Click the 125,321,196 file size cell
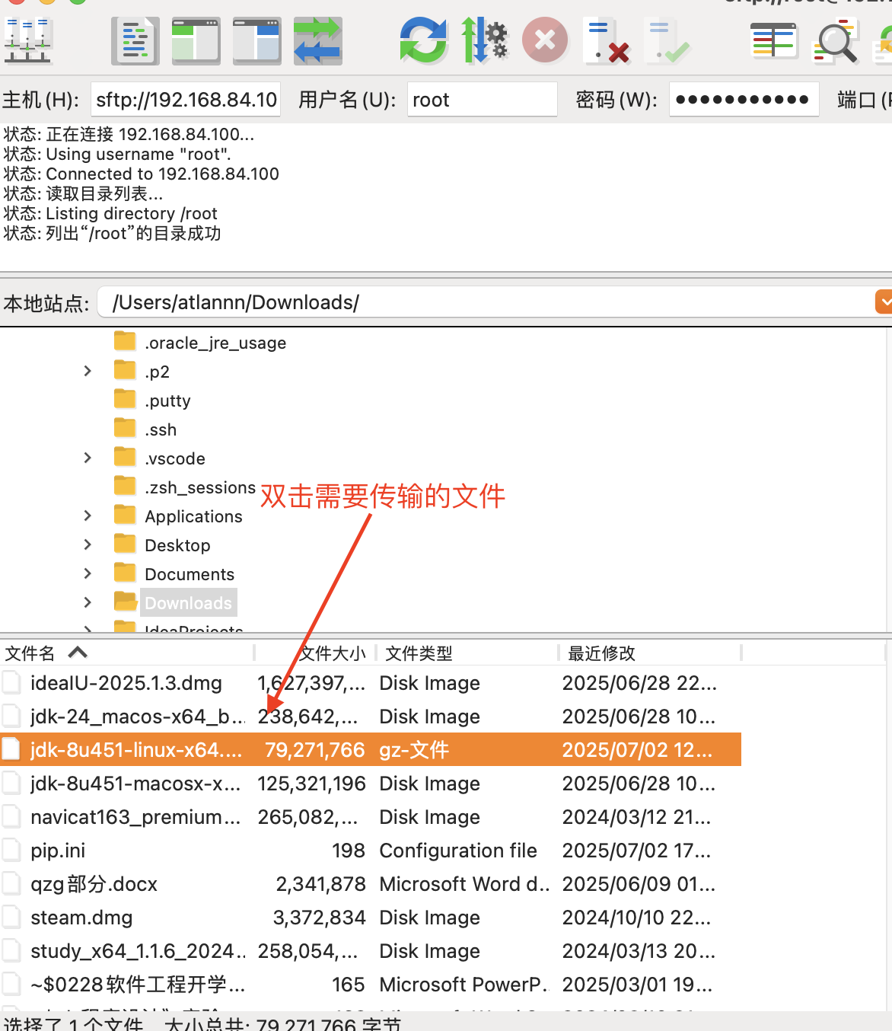This screenshot has height=1031, width=892. point(311,784)
